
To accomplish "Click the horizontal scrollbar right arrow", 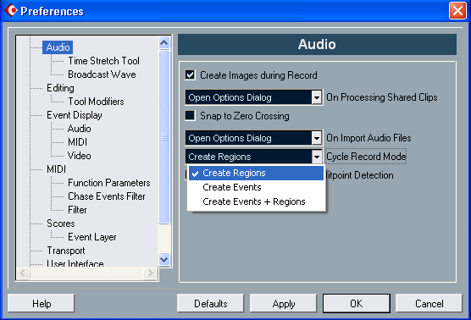I will click(x=150, y=273).
